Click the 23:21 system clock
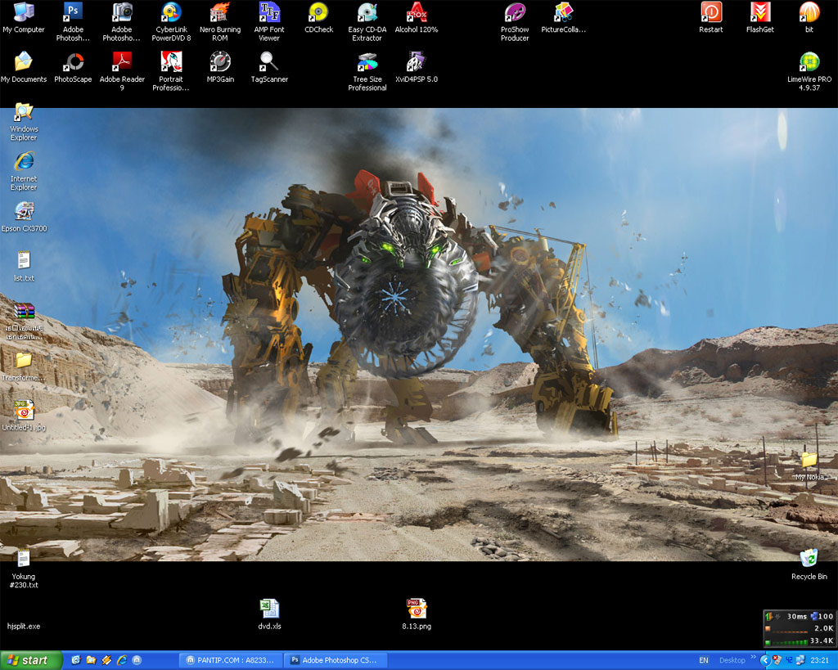 [x=820, y=660]
